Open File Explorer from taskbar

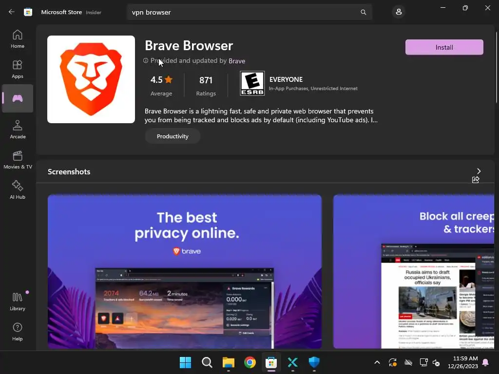click(229, 362)
